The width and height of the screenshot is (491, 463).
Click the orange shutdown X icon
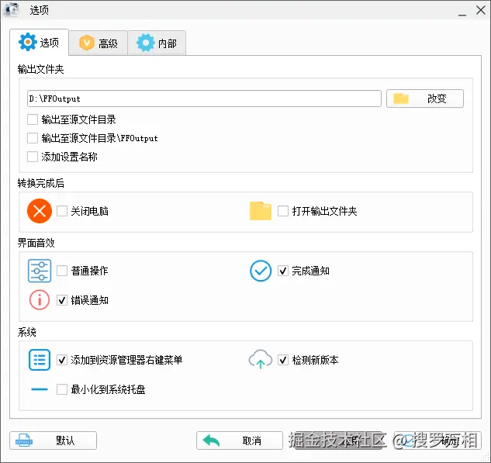[40, 211]
